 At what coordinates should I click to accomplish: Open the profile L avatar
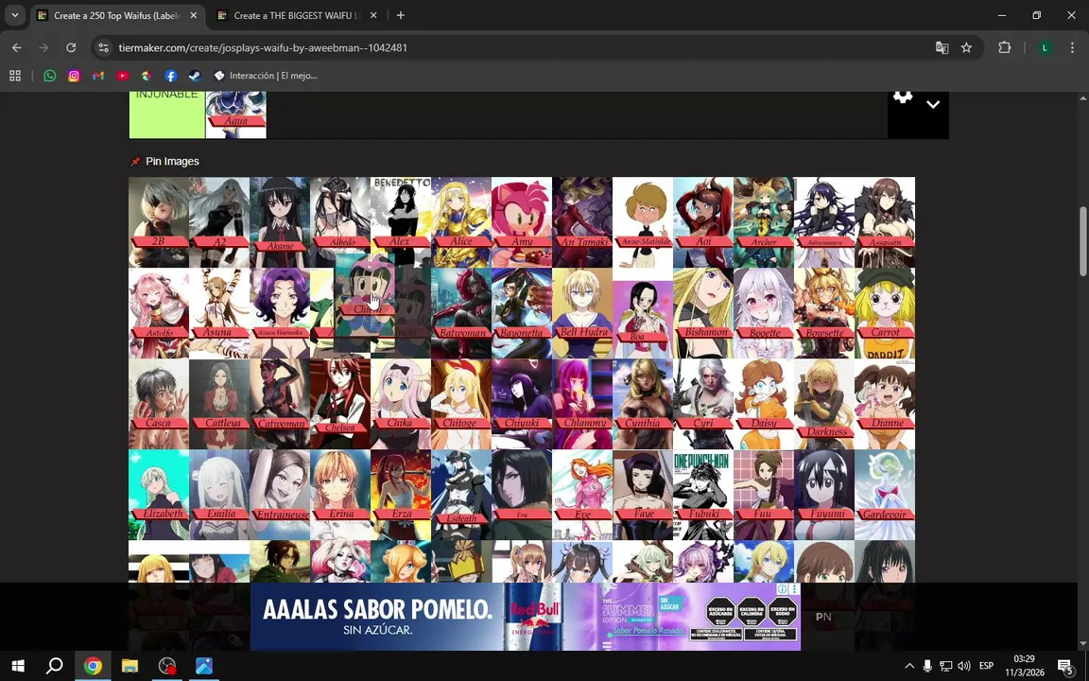coord(1045,48)
